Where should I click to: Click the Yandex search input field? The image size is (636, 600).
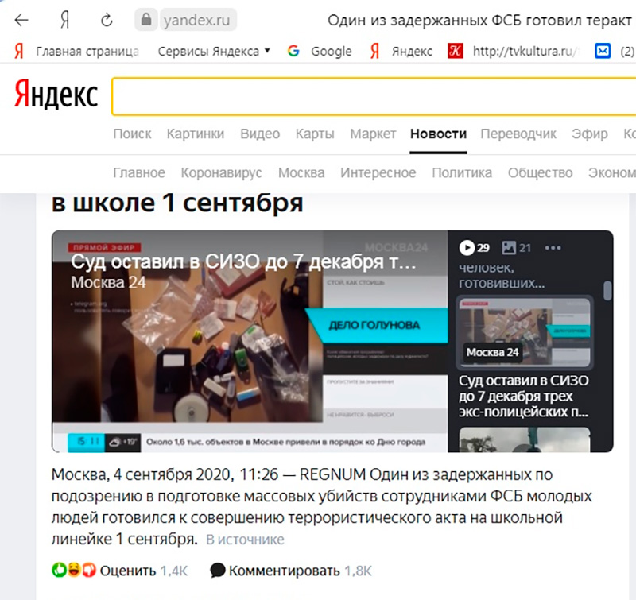point(374,96)
